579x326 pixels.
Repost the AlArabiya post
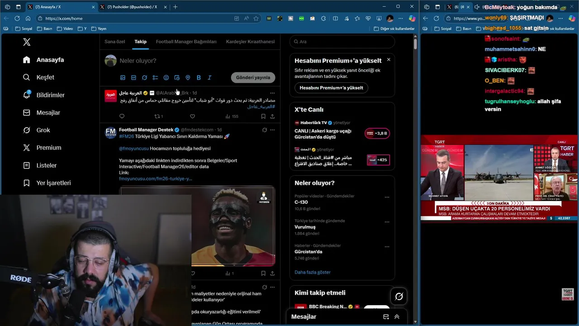coord(158,116)
